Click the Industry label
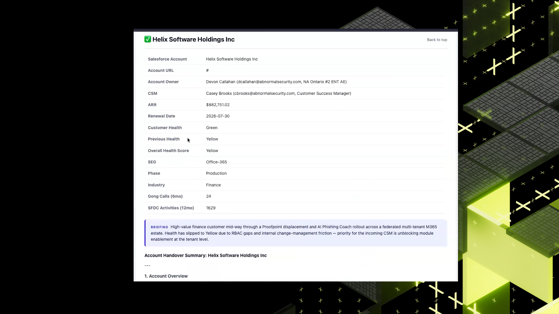This screenshot has width=559, height=314. (x=156, y=185)
